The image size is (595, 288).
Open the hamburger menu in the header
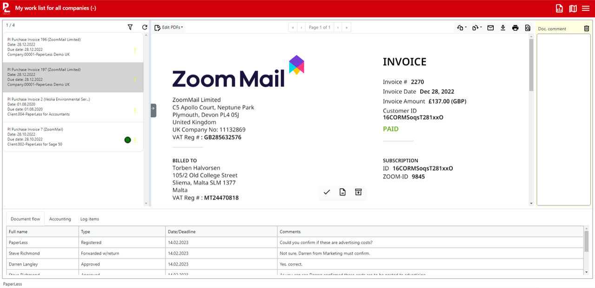click(586, 8)
